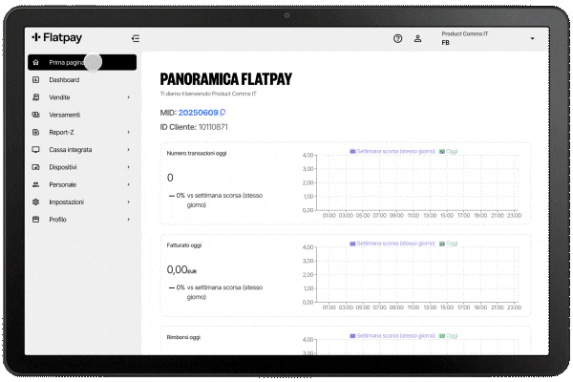Collapse the sidebar menu icon
573x382 pixels.
pyautogui.click(x=136, y=38)
